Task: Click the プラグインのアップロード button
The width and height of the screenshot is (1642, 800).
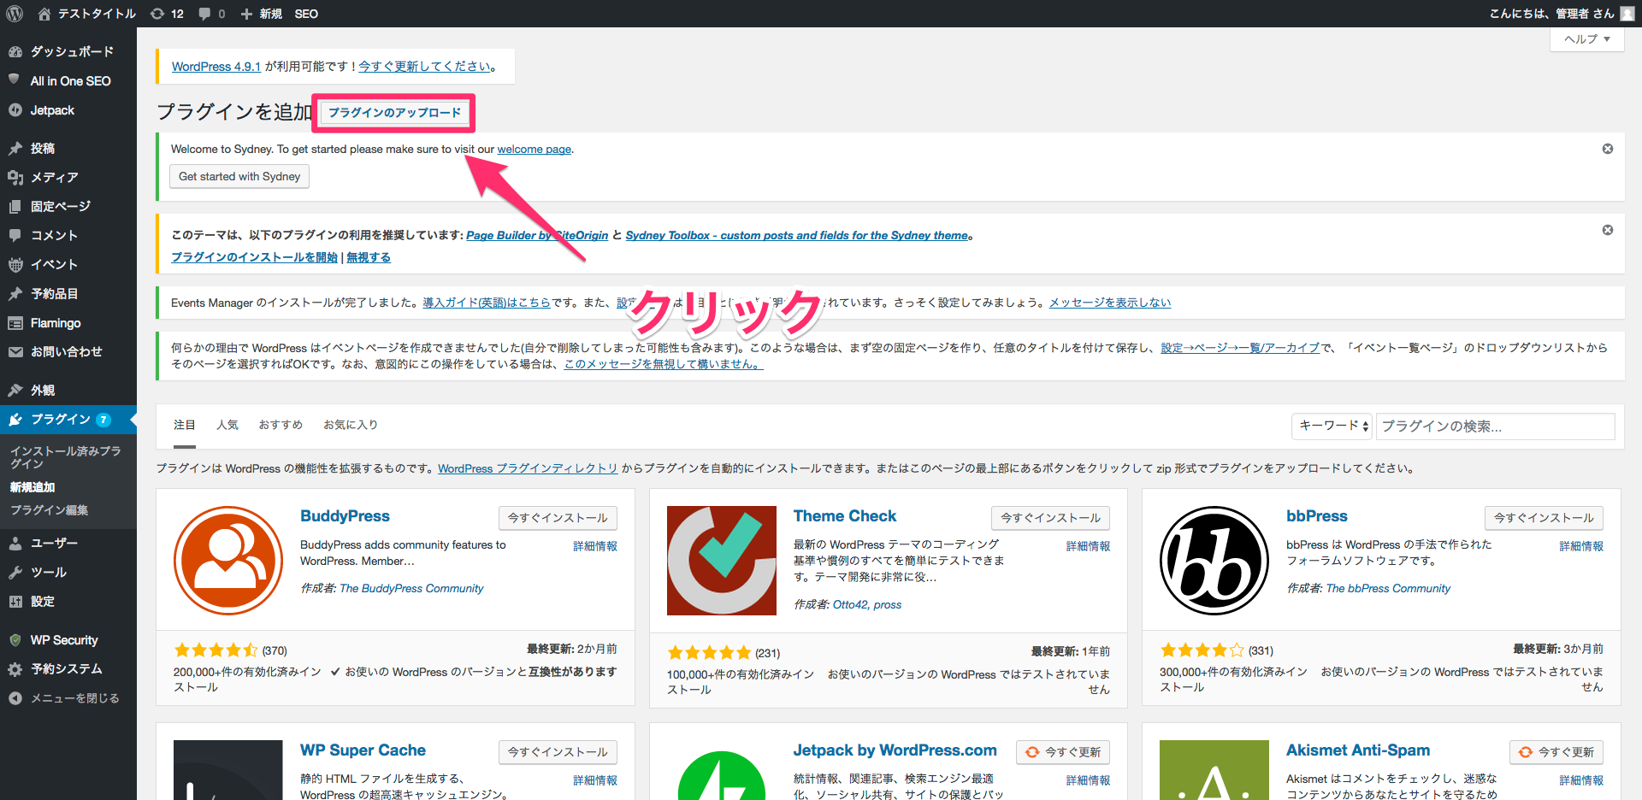Action: pyautogui.click(x=394, y=113)
